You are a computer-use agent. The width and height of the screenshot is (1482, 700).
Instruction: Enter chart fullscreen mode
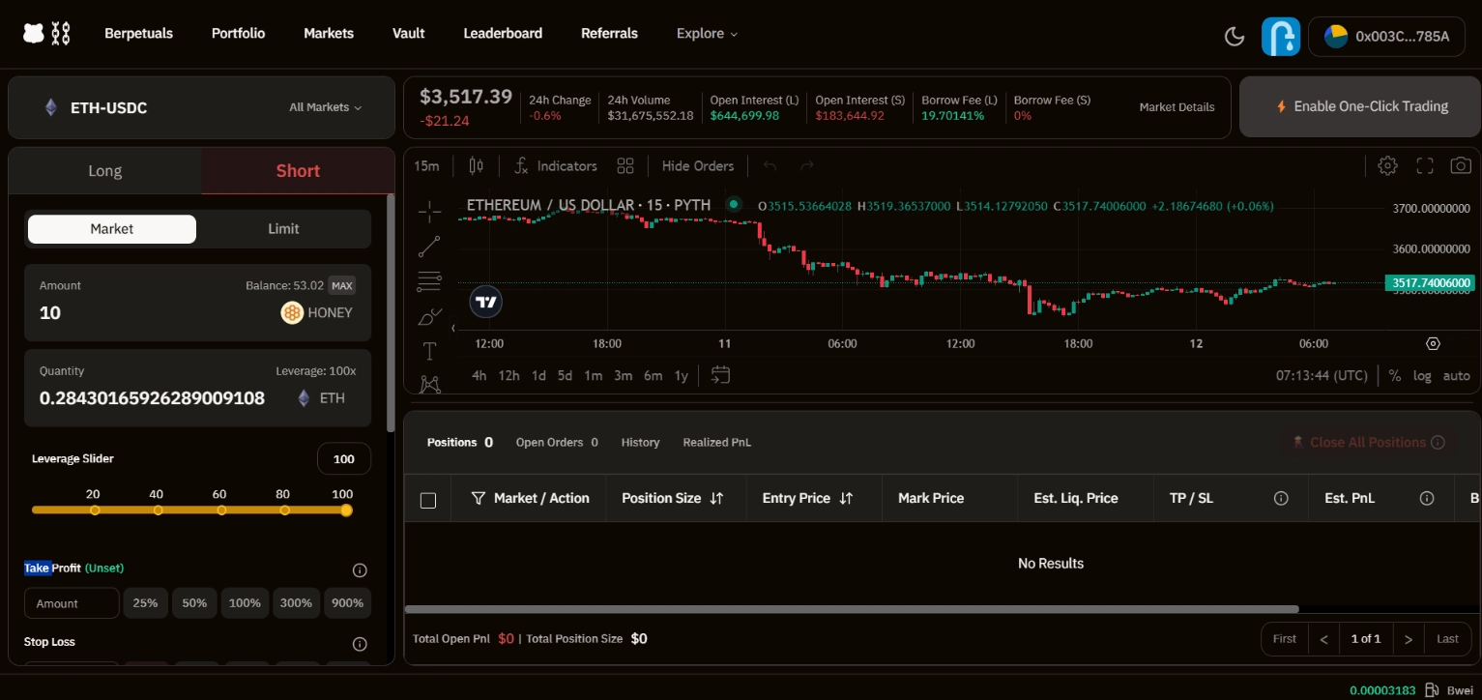point(1424,165)
